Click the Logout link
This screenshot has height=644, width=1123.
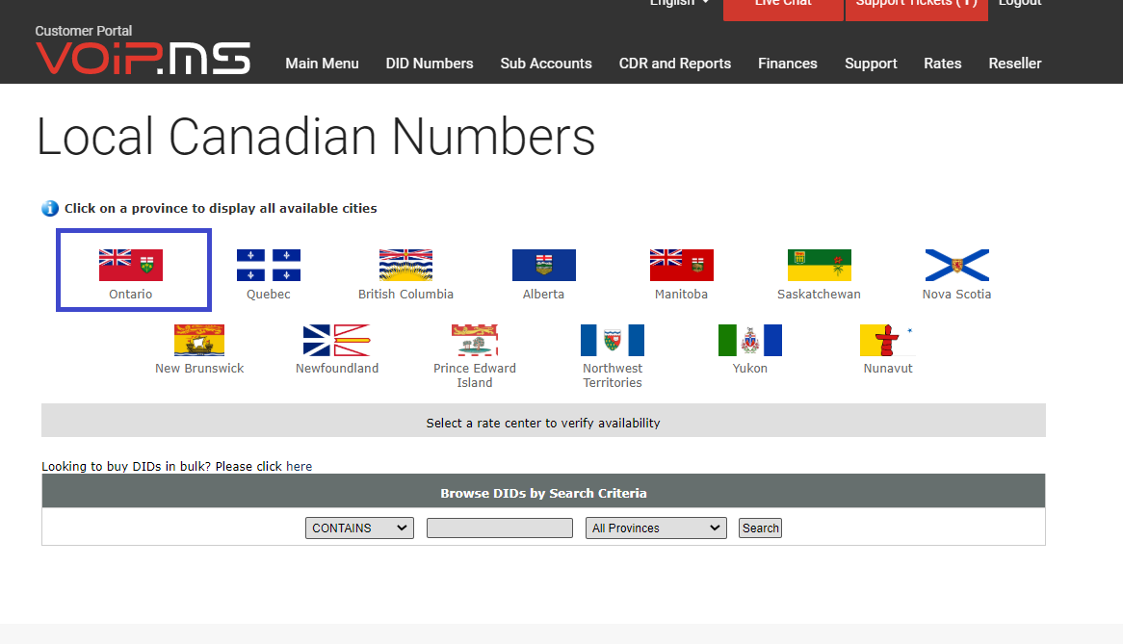click(x=1020, y=4)
